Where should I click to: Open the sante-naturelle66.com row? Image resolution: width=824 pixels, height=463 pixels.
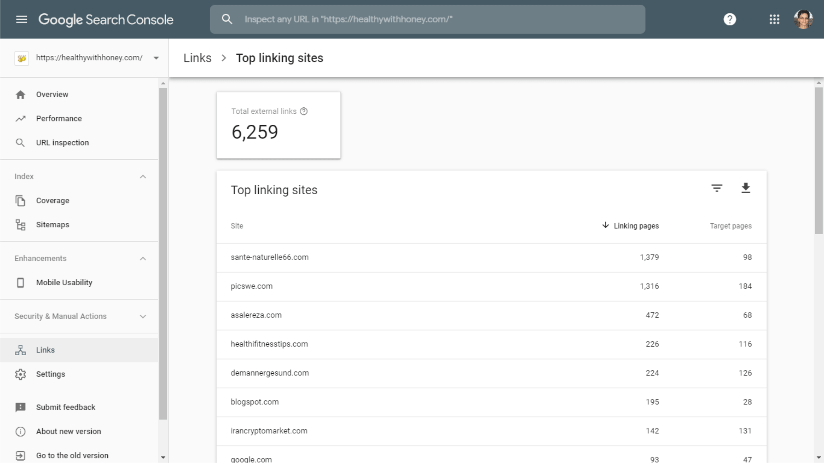click(x=491, y=257)
